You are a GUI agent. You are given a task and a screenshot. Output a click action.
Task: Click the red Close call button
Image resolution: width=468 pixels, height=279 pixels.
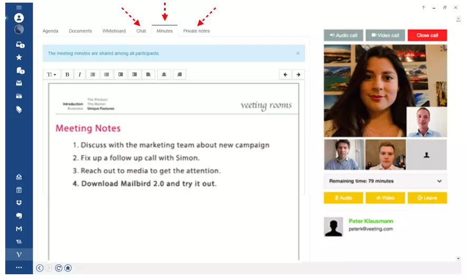click(427, 35)
